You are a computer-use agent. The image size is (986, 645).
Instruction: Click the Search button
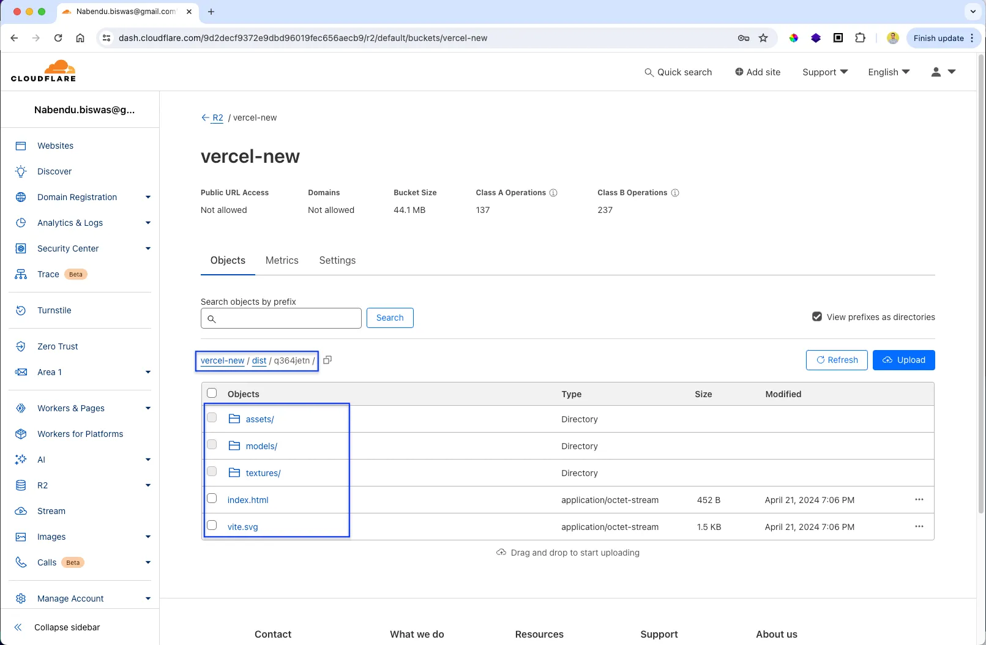coord(390,318)
